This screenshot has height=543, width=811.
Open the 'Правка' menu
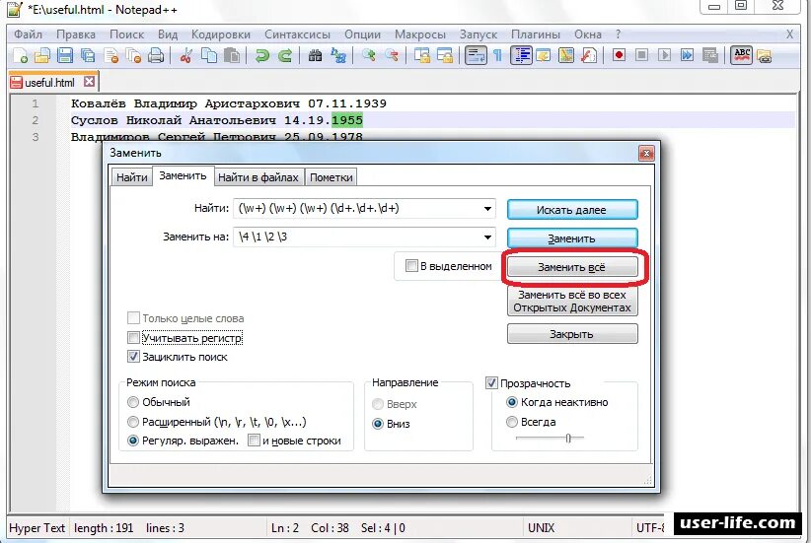pos(76,34)
